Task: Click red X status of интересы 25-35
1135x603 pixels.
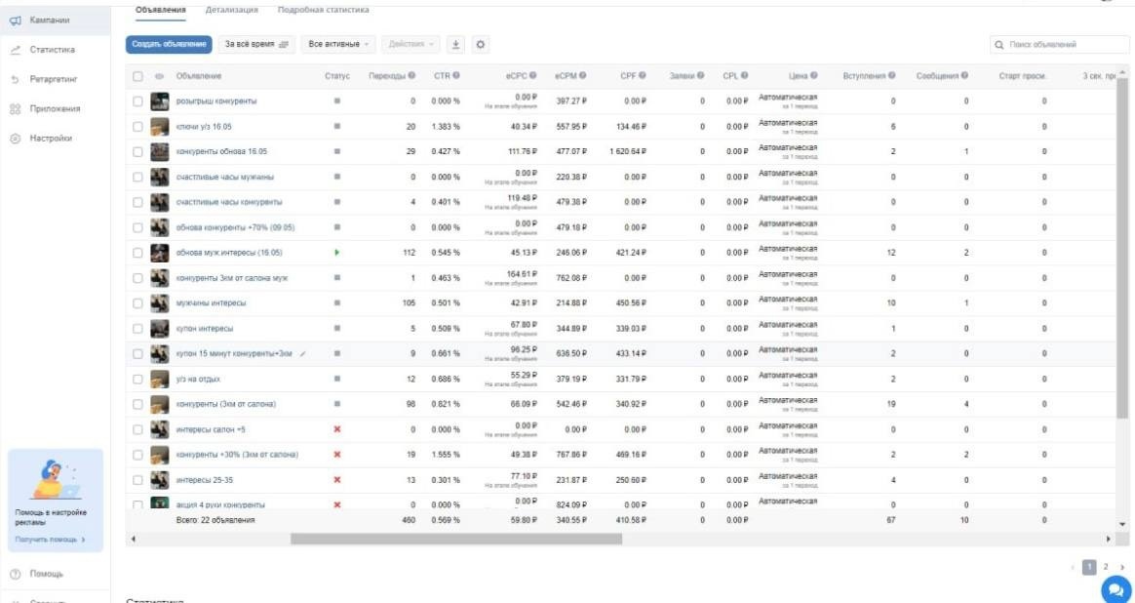Action: point(337,480)
